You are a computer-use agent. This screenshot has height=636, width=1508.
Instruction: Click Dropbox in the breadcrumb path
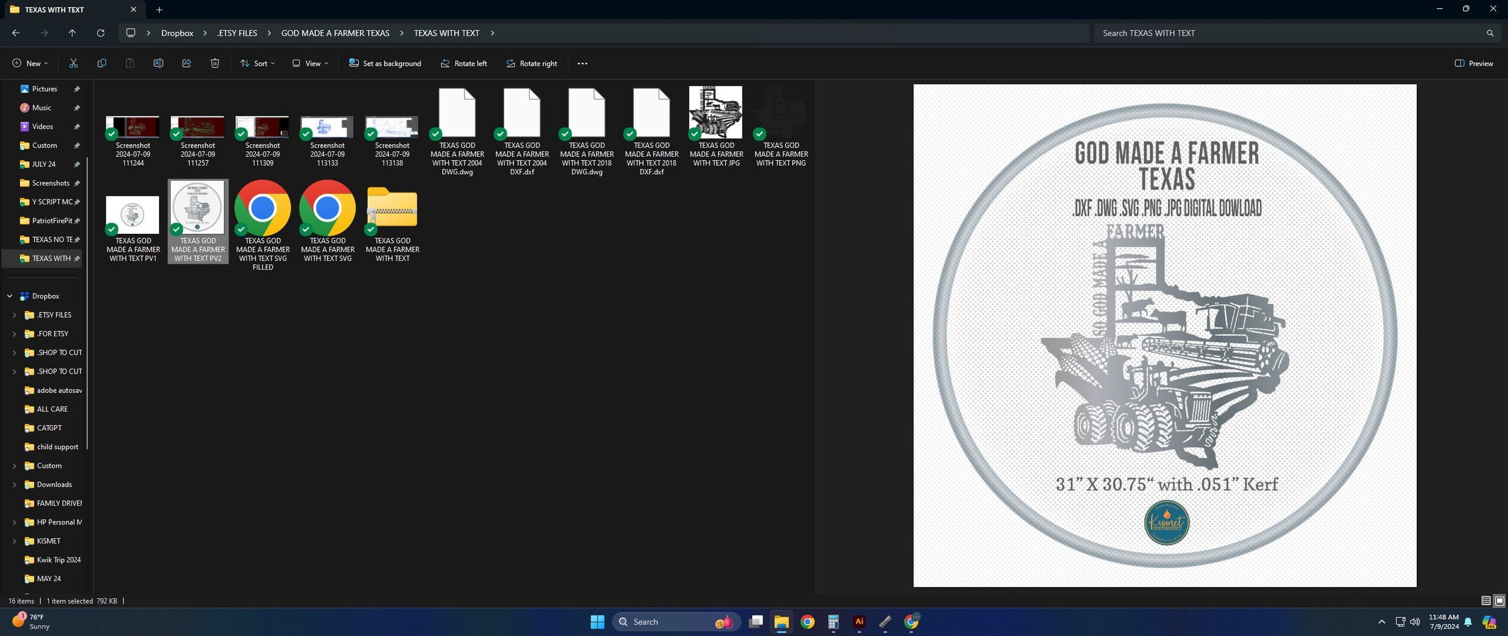click(x=177, y=33)
